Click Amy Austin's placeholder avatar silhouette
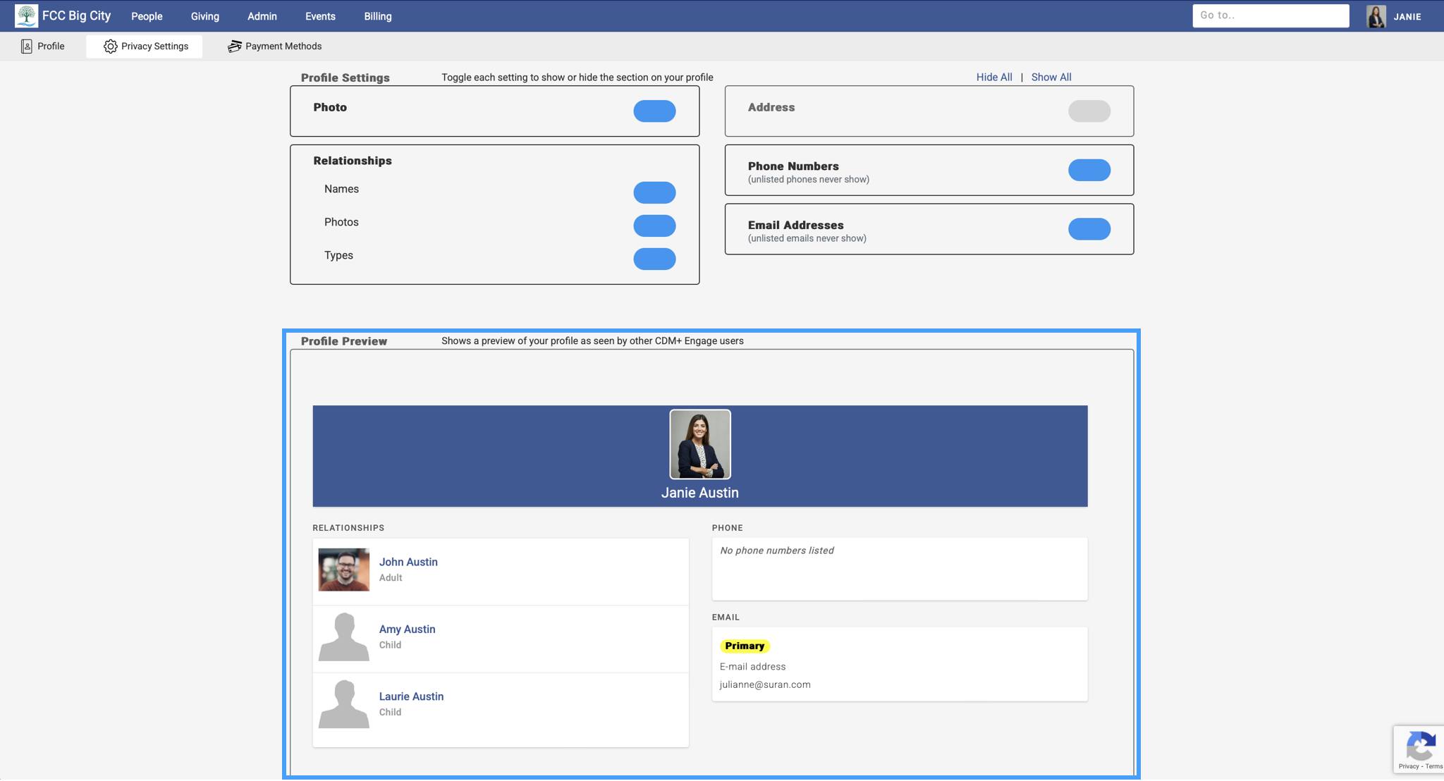The image size is (1444, 781). click(343, 637)
